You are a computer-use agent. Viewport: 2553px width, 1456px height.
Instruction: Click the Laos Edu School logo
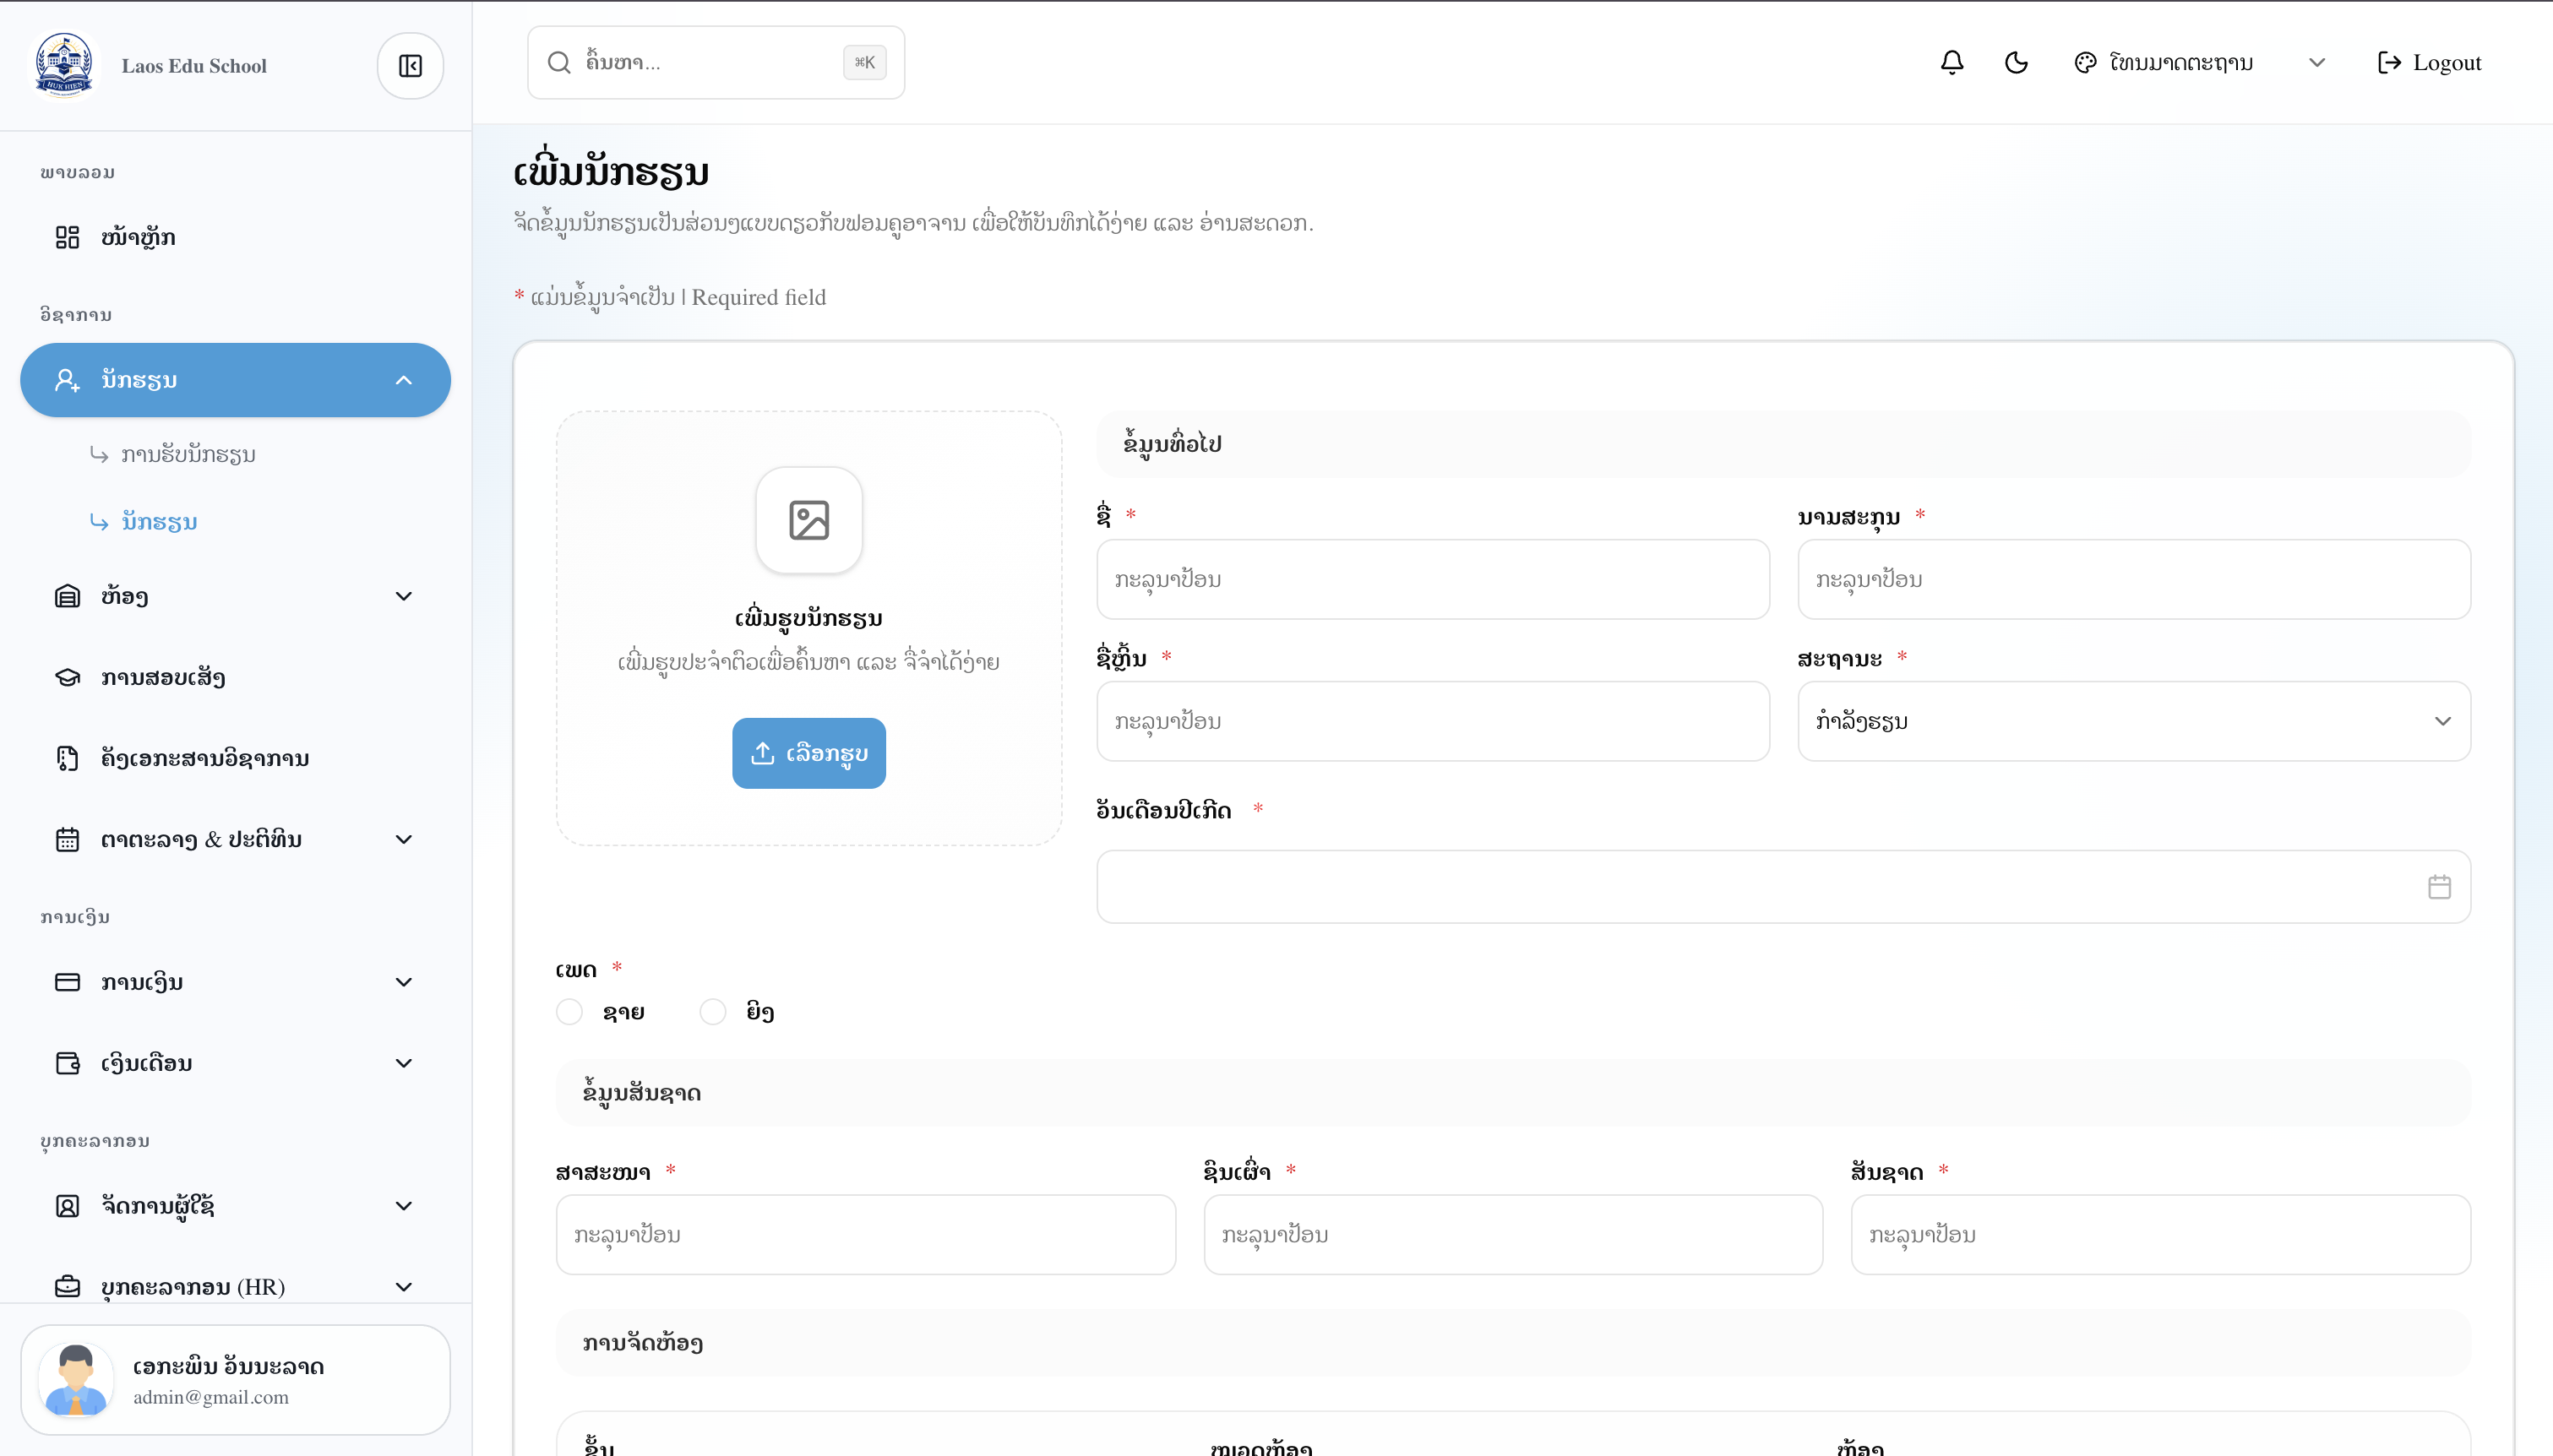(64, 66)
